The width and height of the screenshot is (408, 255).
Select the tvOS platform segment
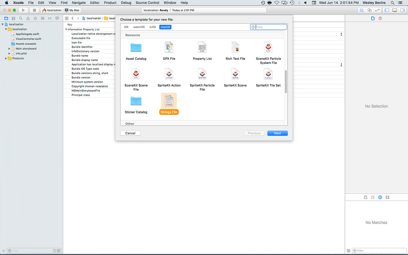click(x=152, y=27)
